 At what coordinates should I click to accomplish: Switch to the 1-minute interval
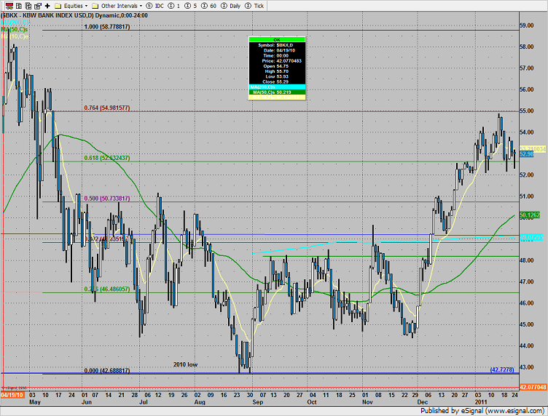(x=175, y=4)
